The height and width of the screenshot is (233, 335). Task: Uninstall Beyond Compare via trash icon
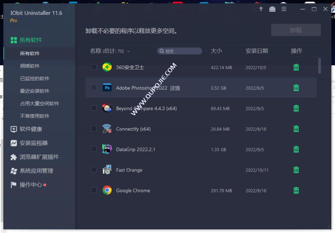pyautogui.click(x=296, y=108)
